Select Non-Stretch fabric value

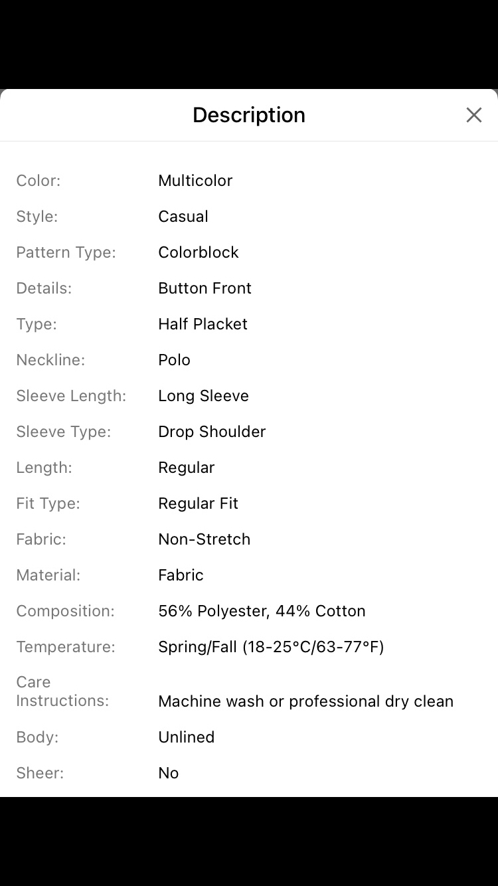click(204, 539)
